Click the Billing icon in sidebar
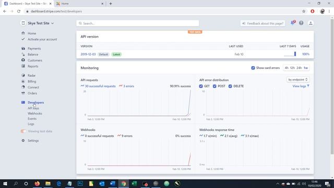This screenshot has height=188, width=334. 23,81
